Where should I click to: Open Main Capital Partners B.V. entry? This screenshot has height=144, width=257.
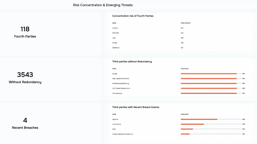coord(122,78)
